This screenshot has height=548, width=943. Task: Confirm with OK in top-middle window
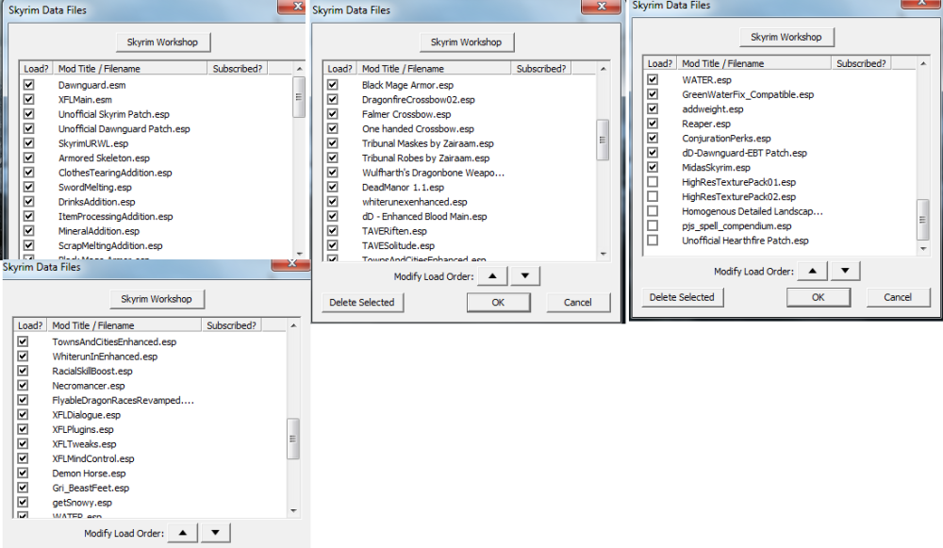499,303
